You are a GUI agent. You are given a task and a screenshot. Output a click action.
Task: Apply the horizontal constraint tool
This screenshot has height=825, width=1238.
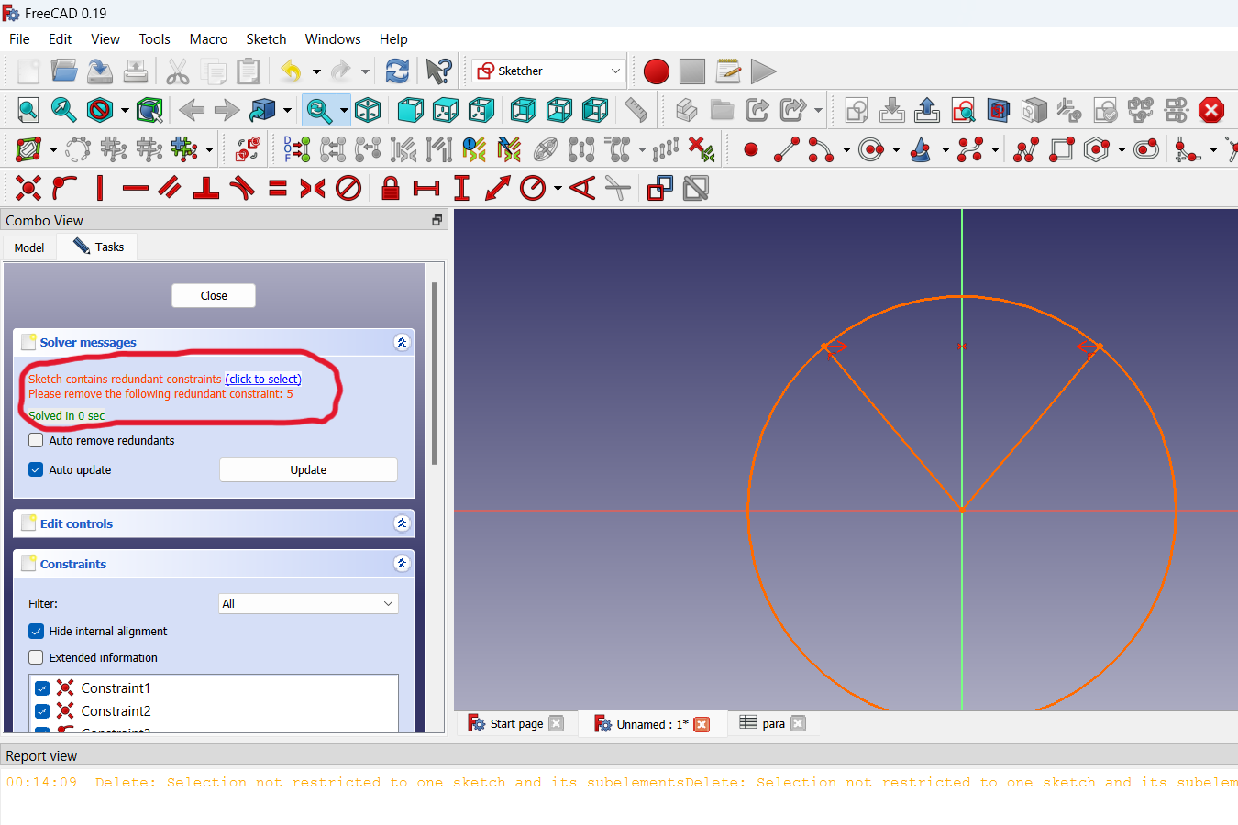pos(136,188)
